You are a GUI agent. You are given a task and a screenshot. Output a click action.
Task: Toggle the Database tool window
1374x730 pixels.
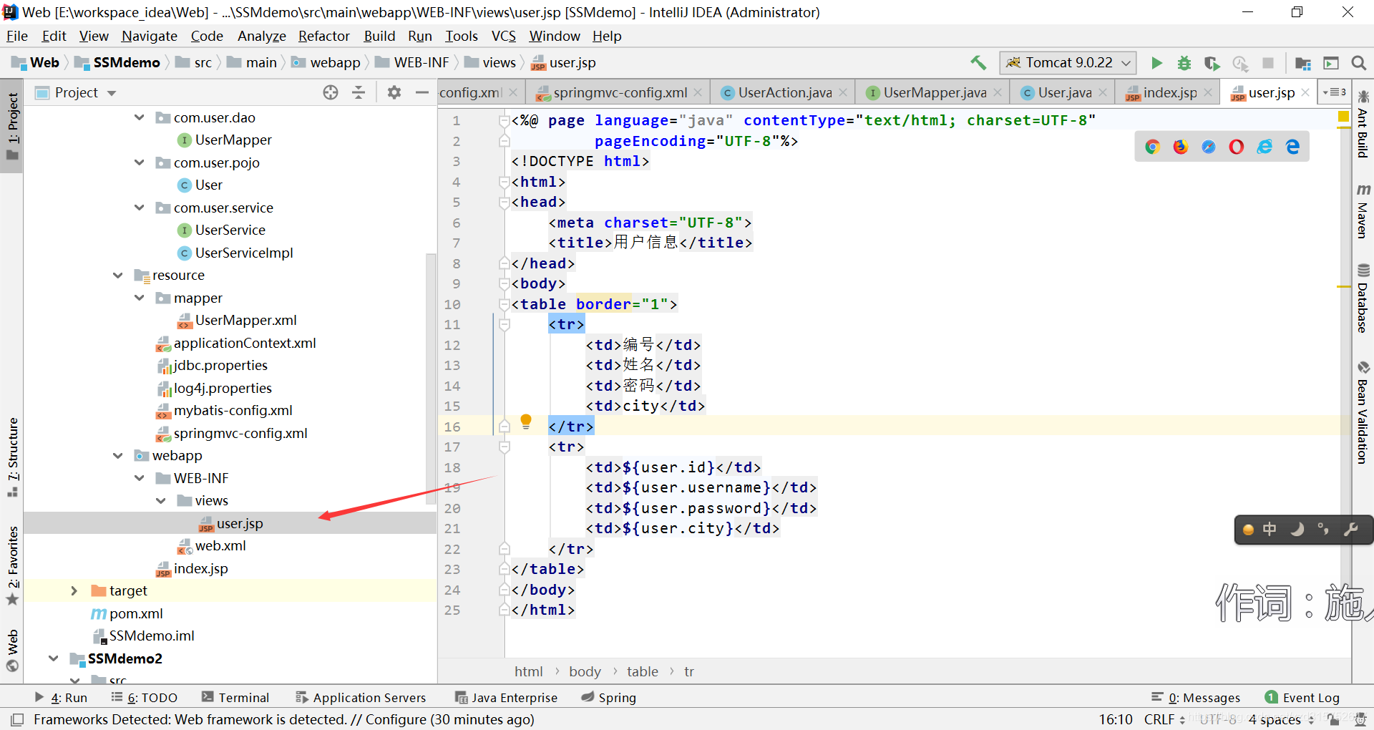click(1363, 298)
